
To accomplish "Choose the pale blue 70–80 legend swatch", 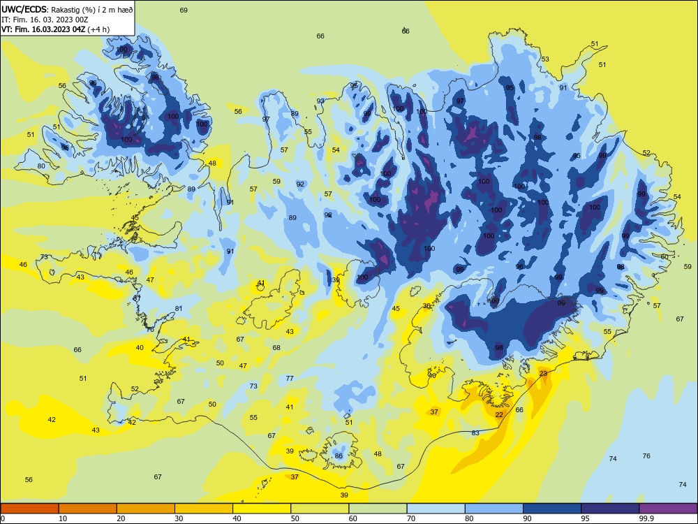I will (x=436, y=509).
